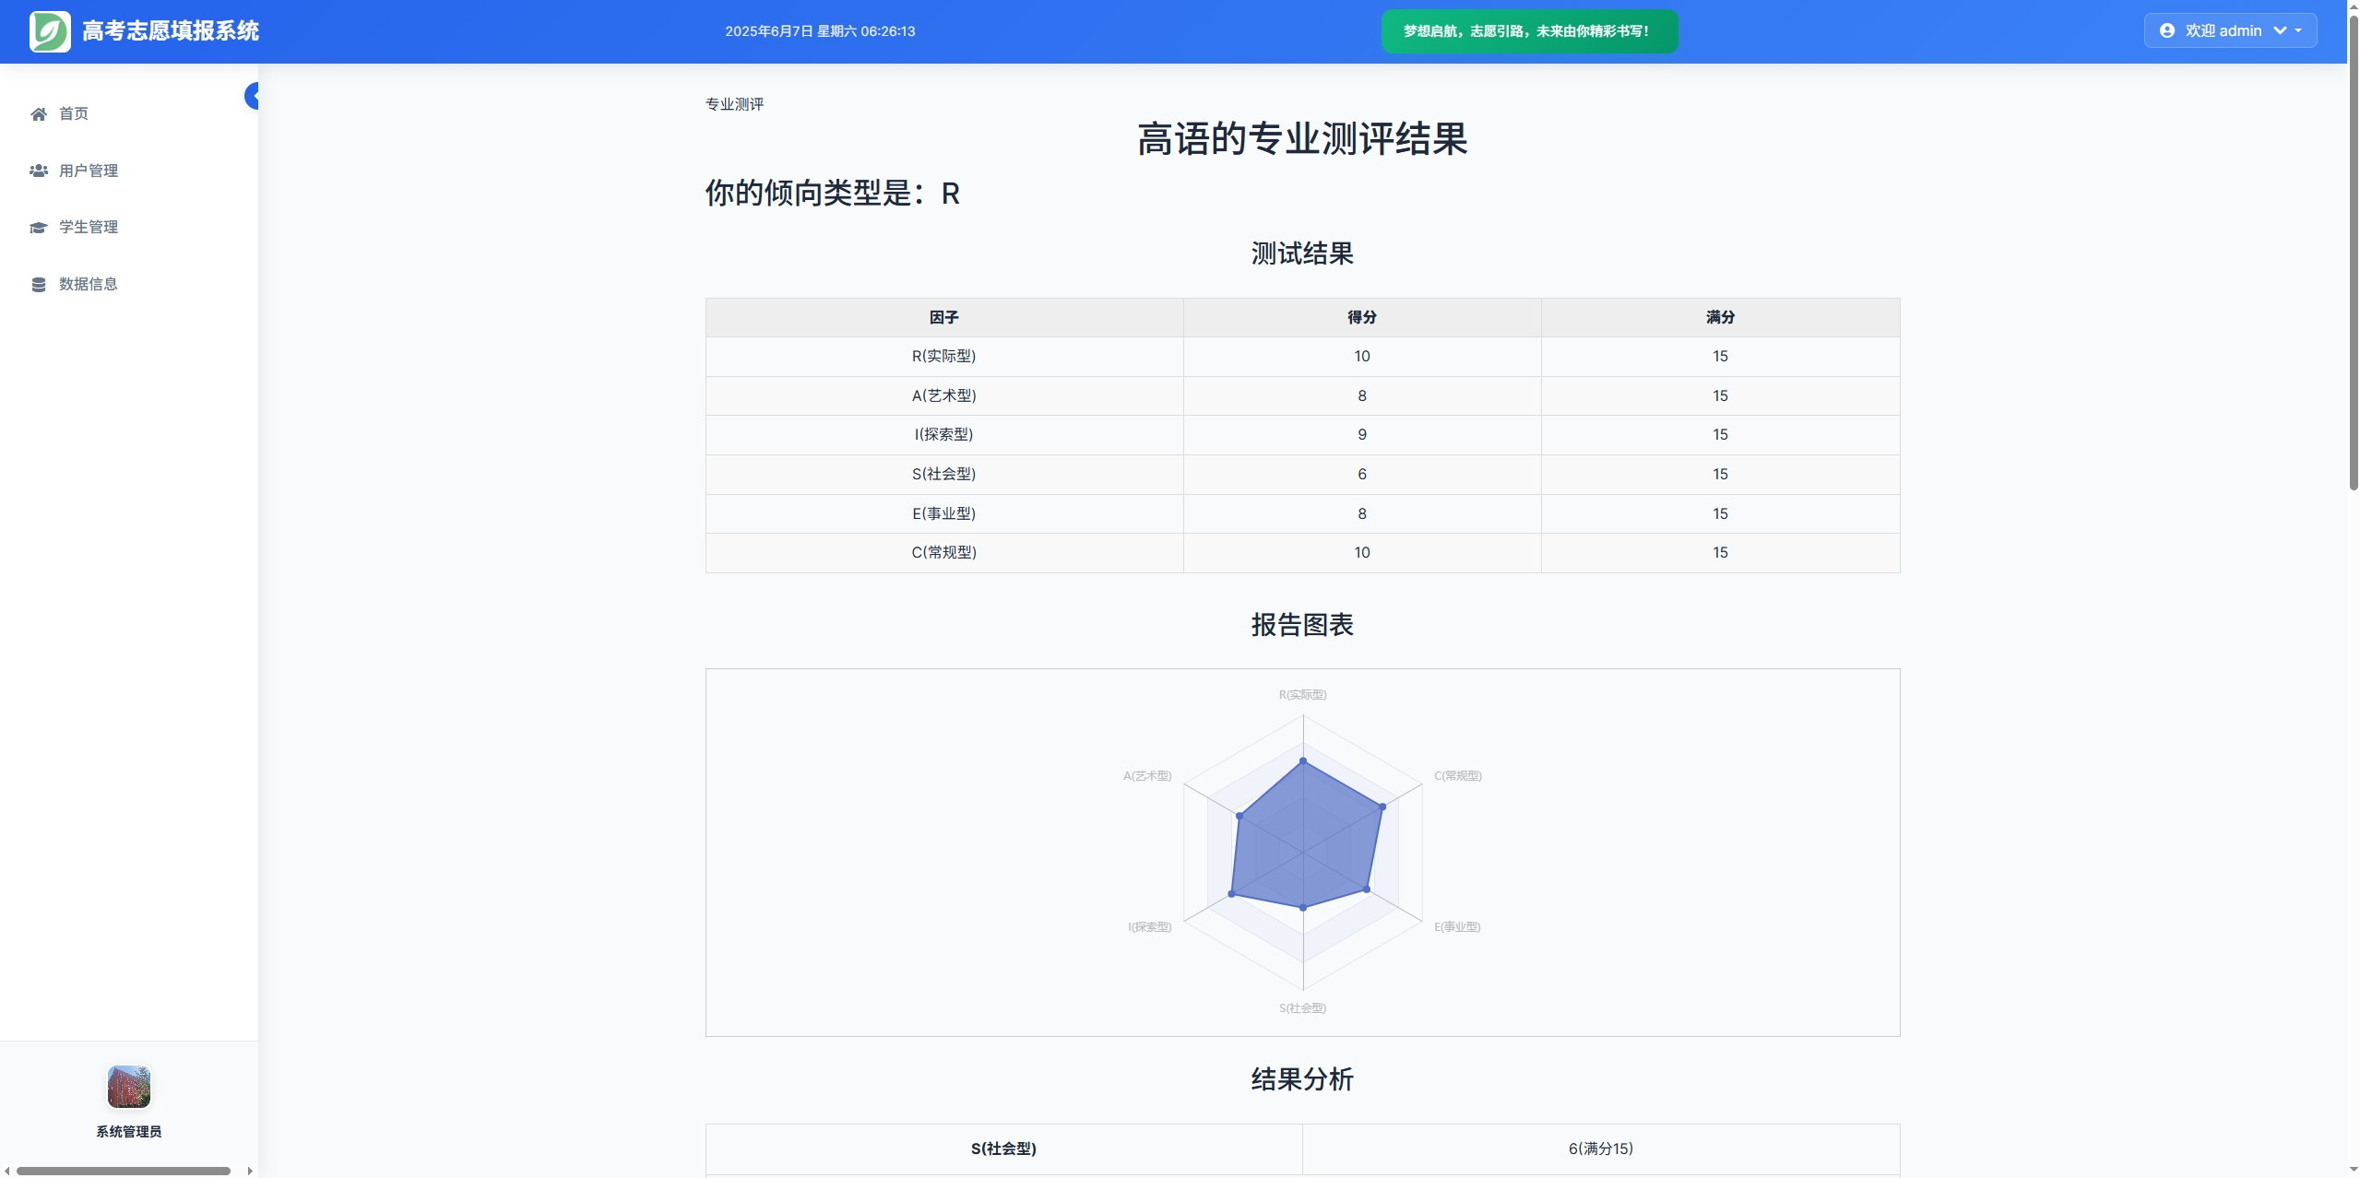The width and height of the screenshot is (2360, 1178).
Task: Click the 高考志愿填报系统 header title
Action: pyautogui.click(x=171, y=31)
